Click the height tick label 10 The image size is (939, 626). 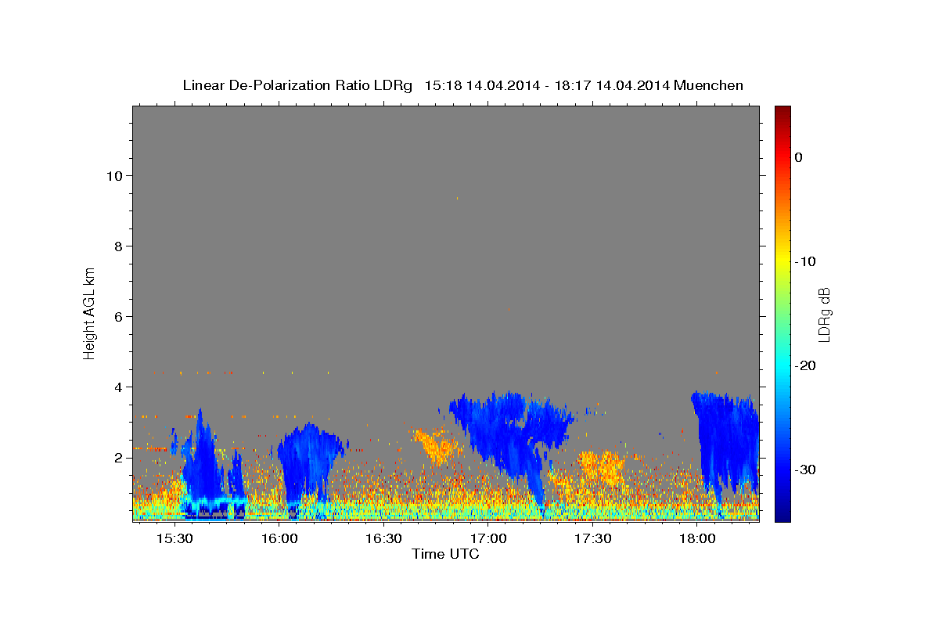coord(115,175)
